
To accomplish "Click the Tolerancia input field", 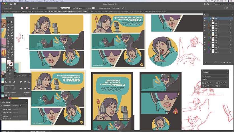I will click(22, 106).
